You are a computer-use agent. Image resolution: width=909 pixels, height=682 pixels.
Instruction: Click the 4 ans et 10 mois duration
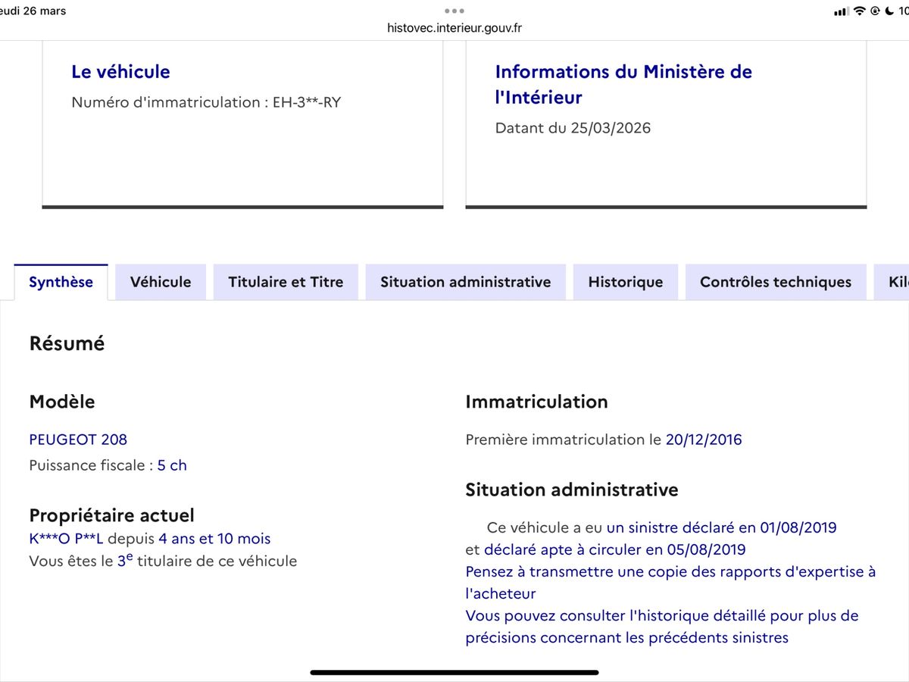[214, 539]
